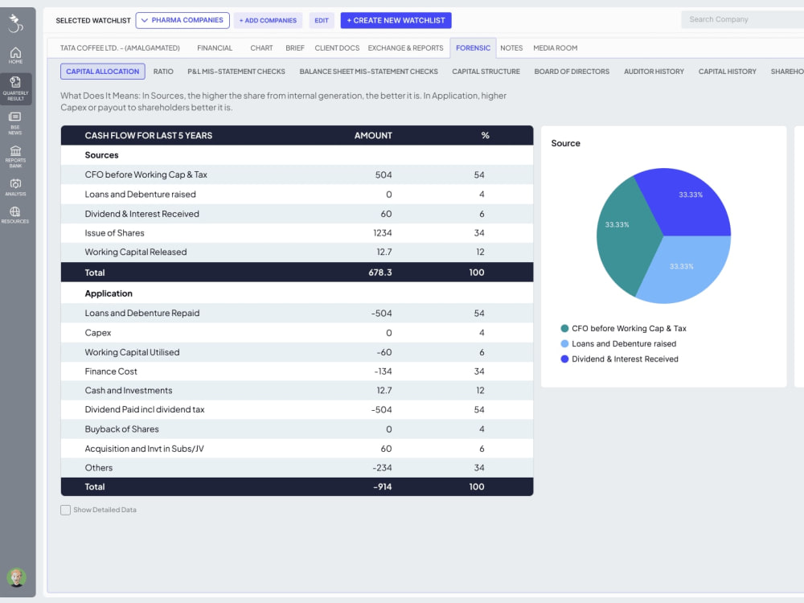This screenshot has width=804, height=603.
Task: Switch to Media Room tab
Action: 556,47
